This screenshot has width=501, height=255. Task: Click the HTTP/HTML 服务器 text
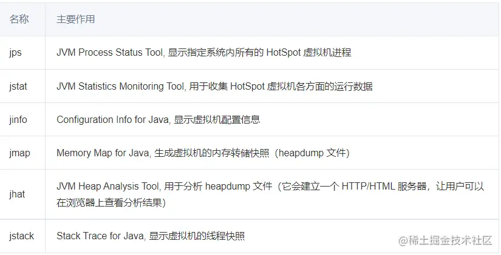click(x=384, y=186)
